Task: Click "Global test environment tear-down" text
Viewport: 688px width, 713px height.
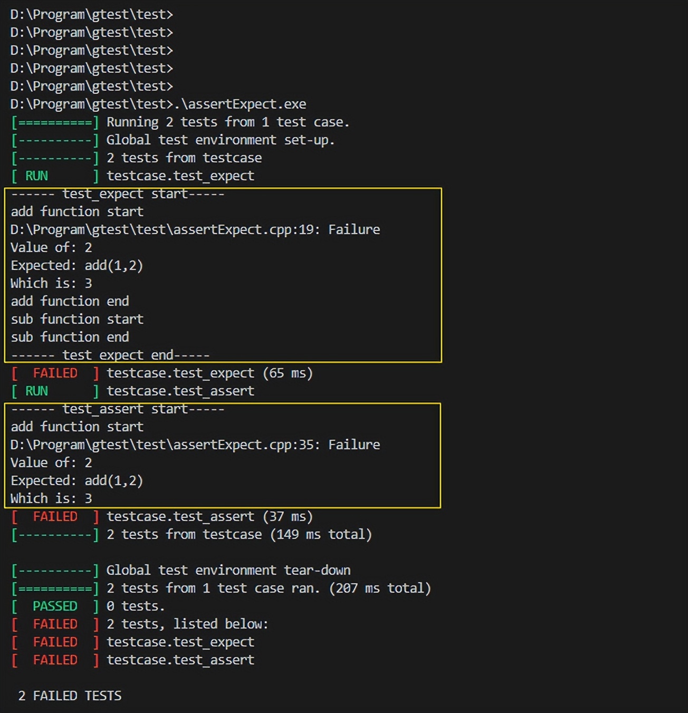Action: point(228,571)
